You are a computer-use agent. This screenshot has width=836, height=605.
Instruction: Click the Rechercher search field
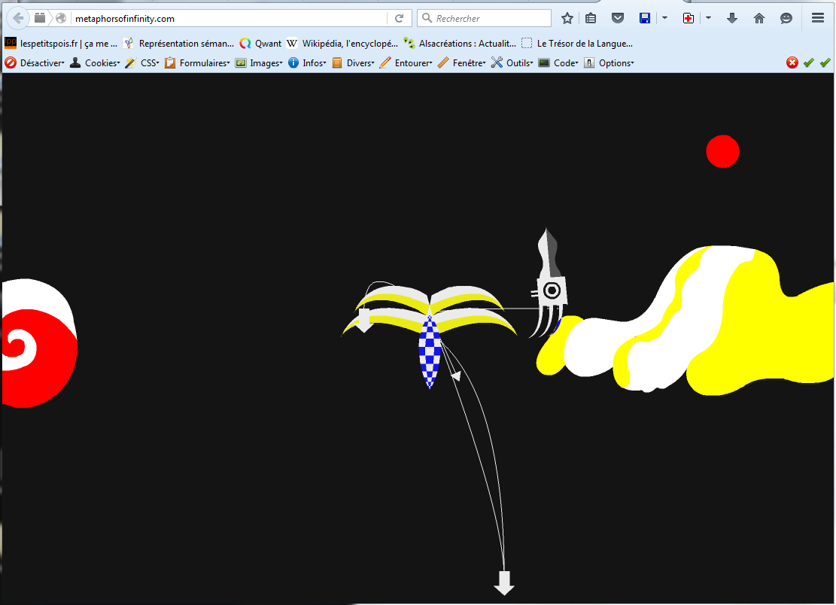(491, 18)
